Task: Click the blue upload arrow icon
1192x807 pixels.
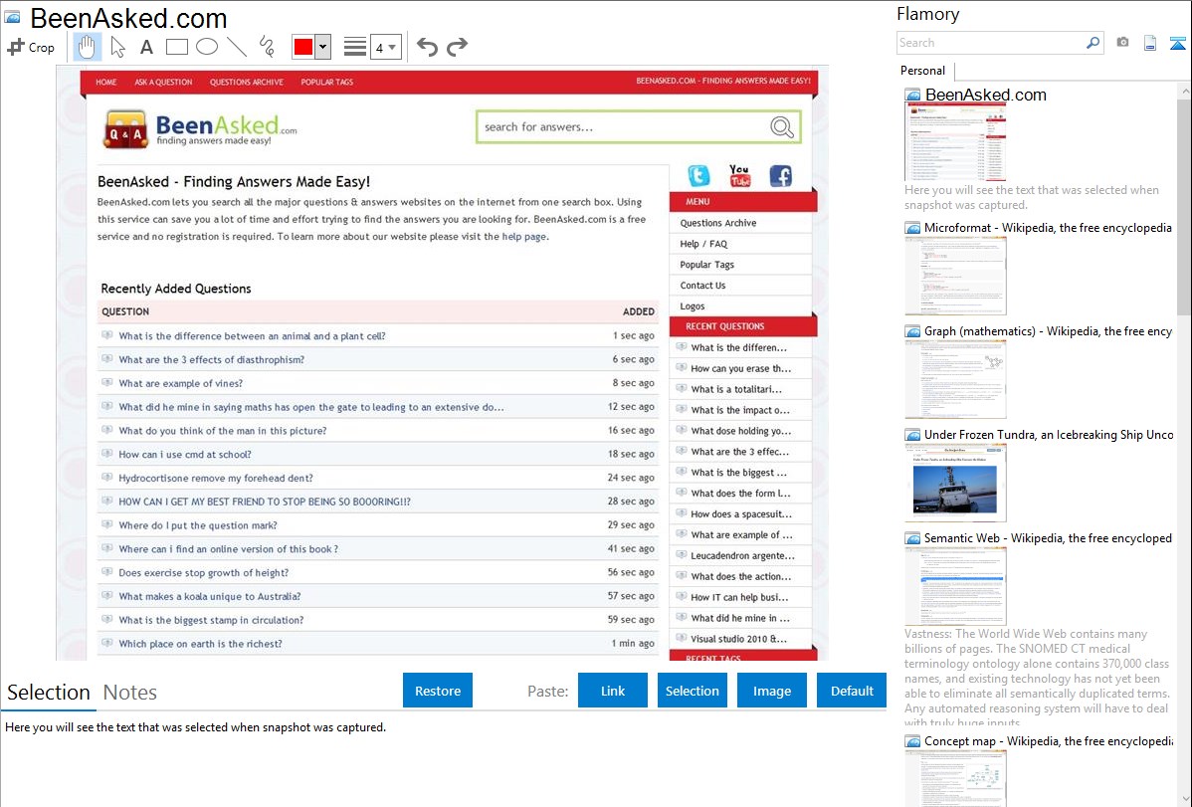Action: coord(1177,43)
